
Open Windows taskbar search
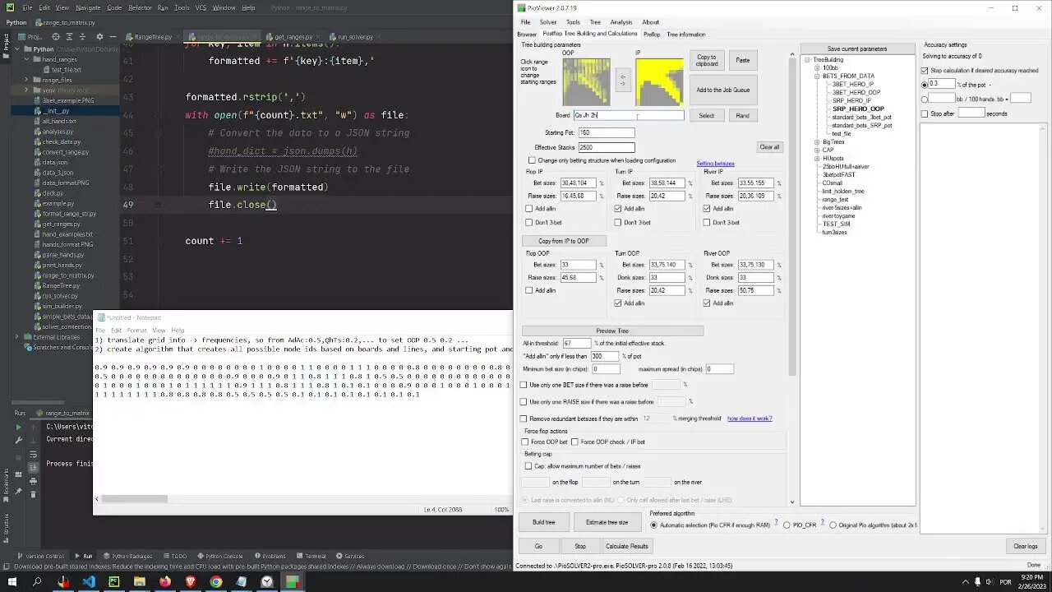click(37, 582)
